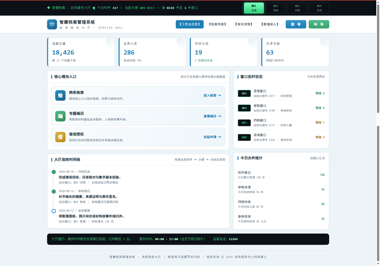Screen dimensions: 380x266
Task: Click the 等待 5 status for 审核窗口
Action: click(320, 108)
